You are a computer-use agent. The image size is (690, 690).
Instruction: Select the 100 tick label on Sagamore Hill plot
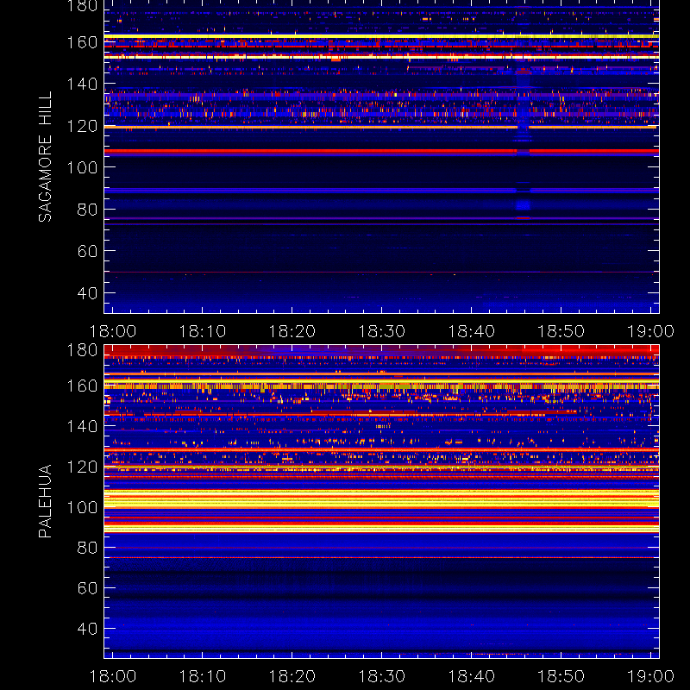point(82,167)
